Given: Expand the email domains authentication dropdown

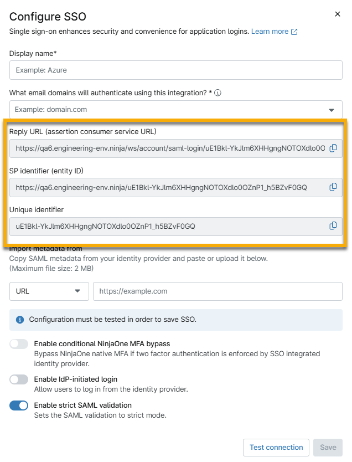Looking at the screenshot, I should tap(333, 110).
